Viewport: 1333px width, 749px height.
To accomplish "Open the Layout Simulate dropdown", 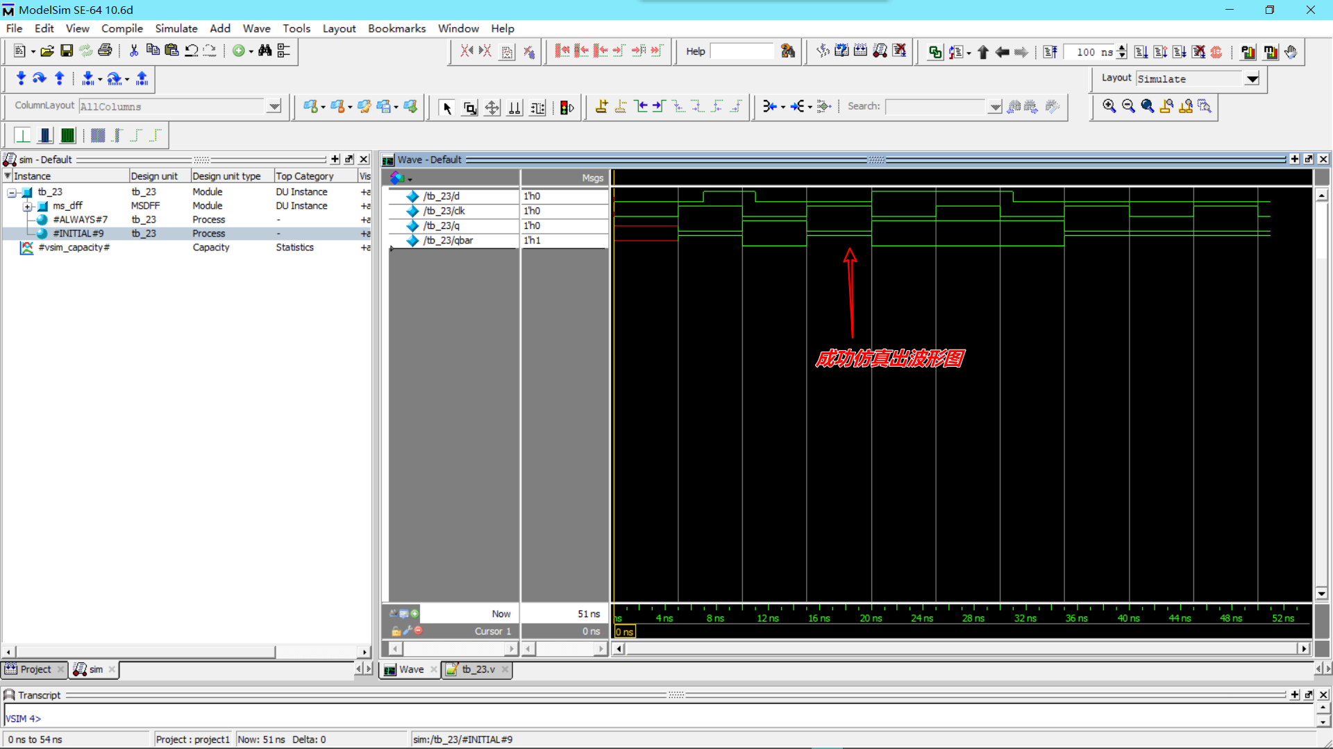I will (x=1252, y=79).
